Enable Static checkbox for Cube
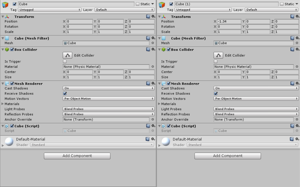The image size is (300, 187). 138,4
